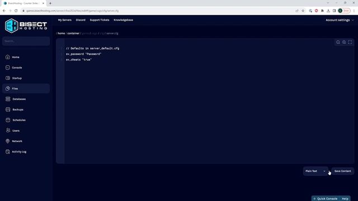358x201 pixels.
Task: Navigate to container breadcrumb link
Action: (x=73, y=33)
